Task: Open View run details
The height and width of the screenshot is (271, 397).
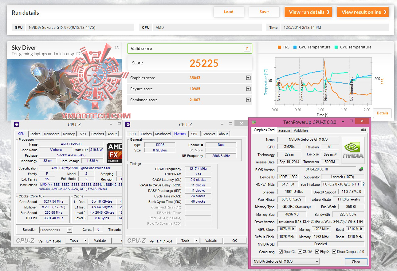Action: 308,12
